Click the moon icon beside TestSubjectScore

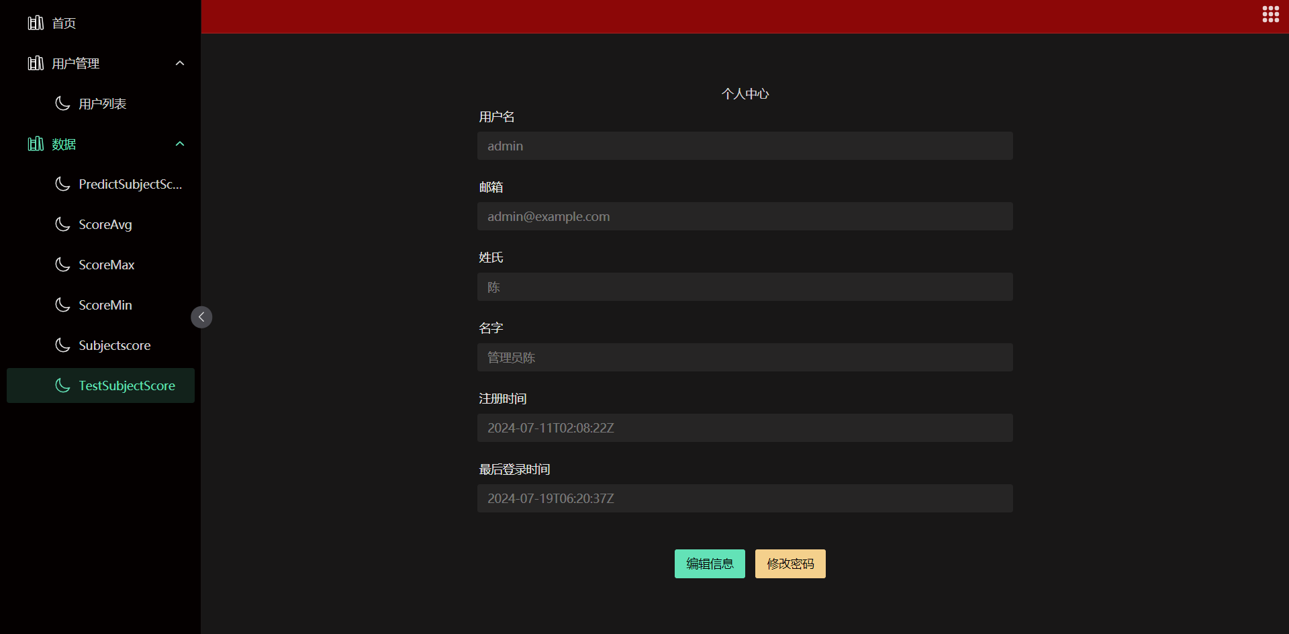click(x=62, y=386)
